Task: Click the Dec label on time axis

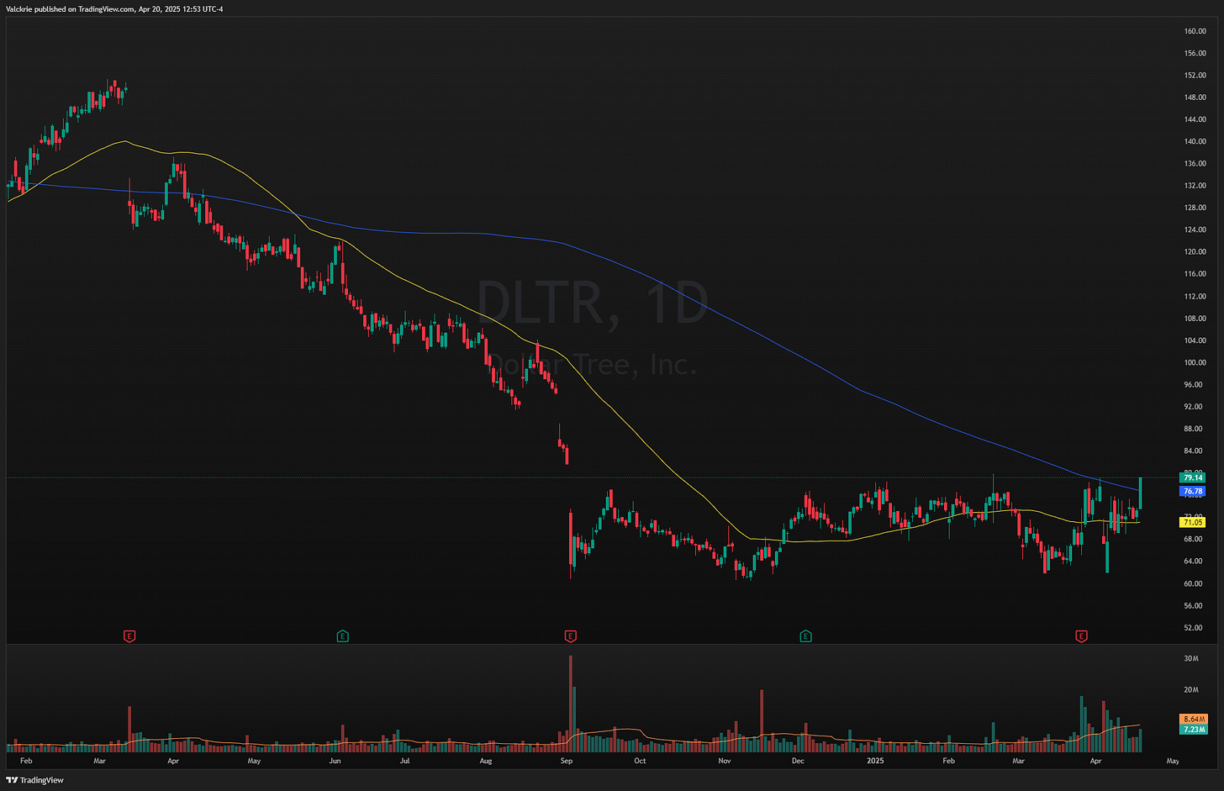Action: [x=798, y=761]
